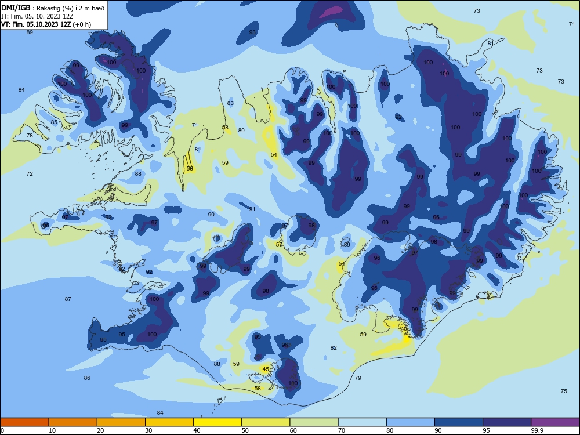
Task: Click the legend label '95'
Action: [x=486, y=430]
